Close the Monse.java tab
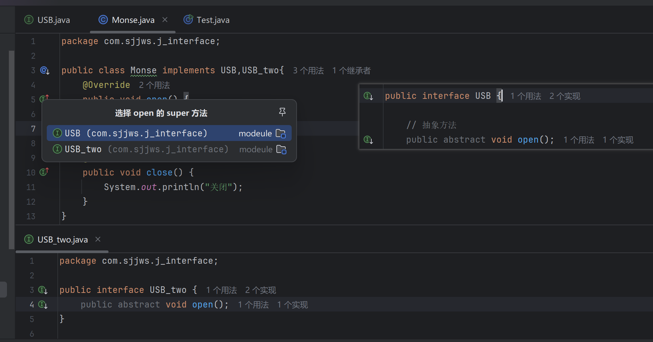Screen dimensions: 653x342 coord(165,20)
